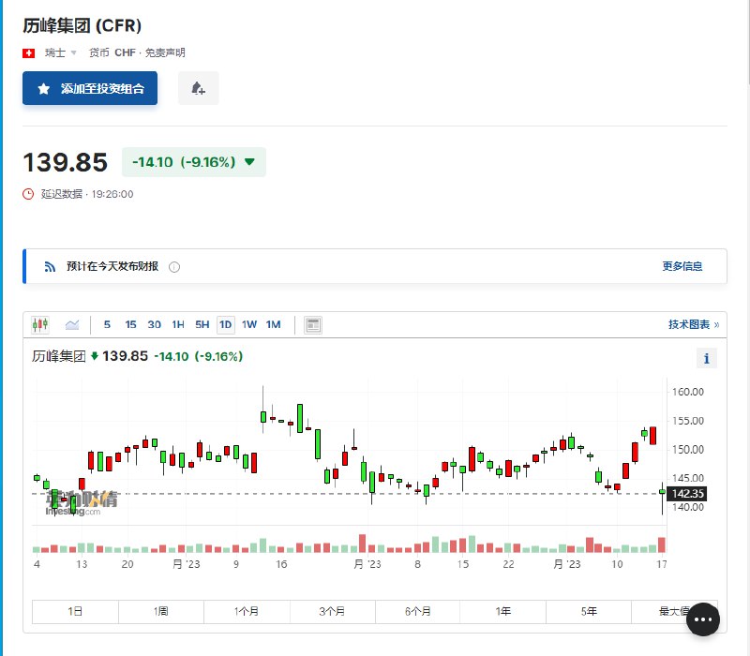This screenshot has height=656, width=750.
Task: Set chart range to 1个月
Action: [x=247, y=611]
